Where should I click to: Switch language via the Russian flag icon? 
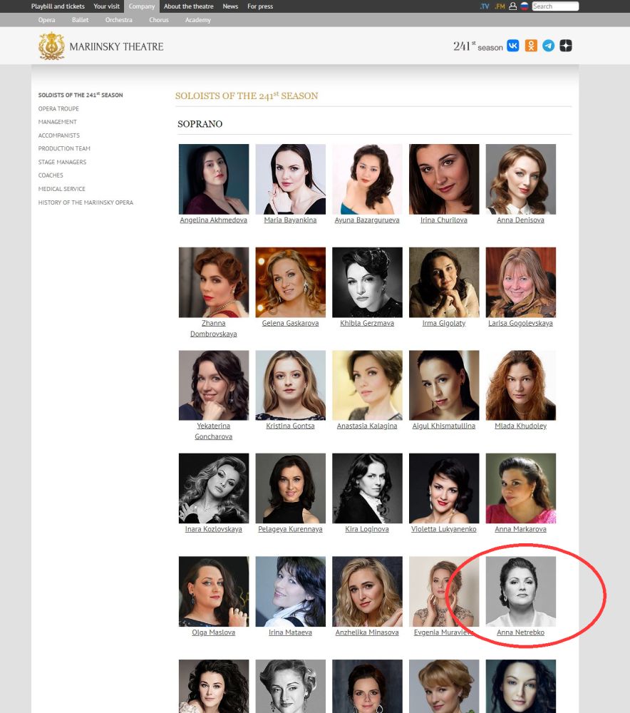click(x=524, y=6)
